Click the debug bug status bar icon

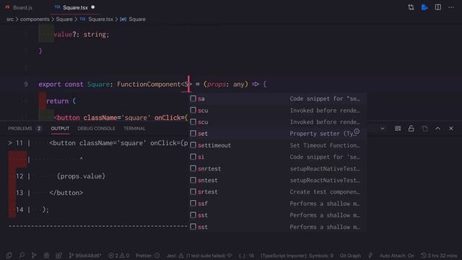point(46,255)
